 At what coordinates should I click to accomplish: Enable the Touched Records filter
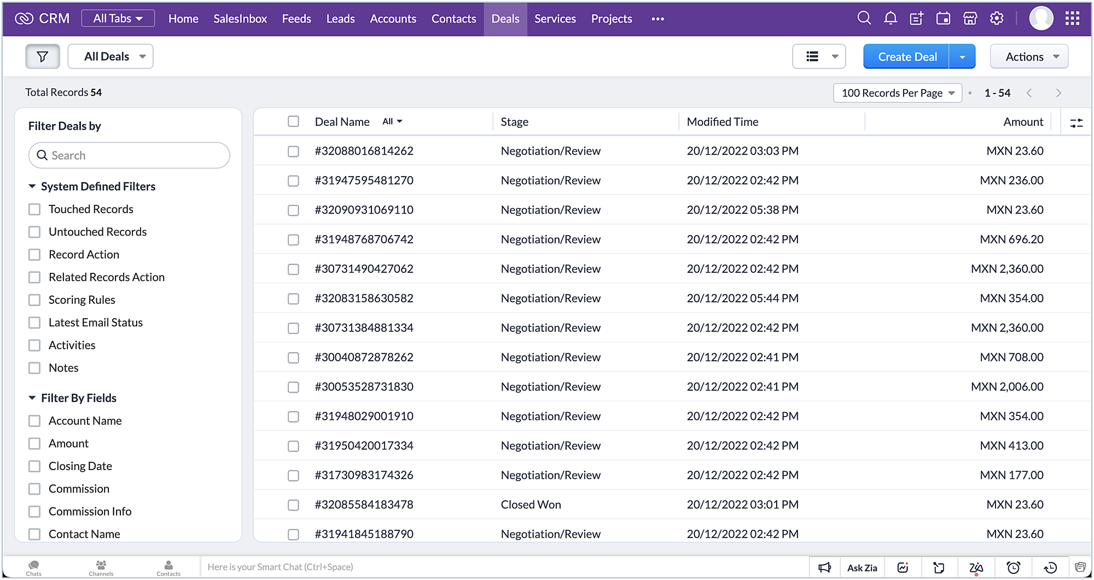(x=34, y=209)
